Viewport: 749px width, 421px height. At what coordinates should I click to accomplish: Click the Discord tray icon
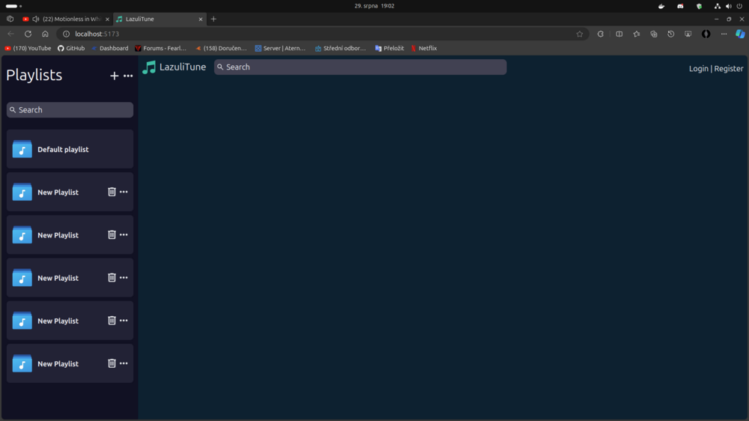(680, 6)
